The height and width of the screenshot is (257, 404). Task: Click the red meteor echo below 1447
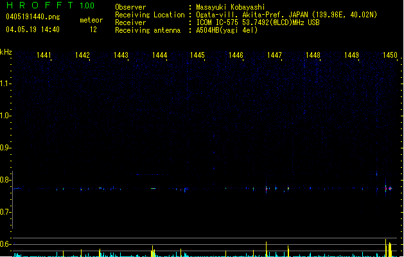tap(266, 189)
